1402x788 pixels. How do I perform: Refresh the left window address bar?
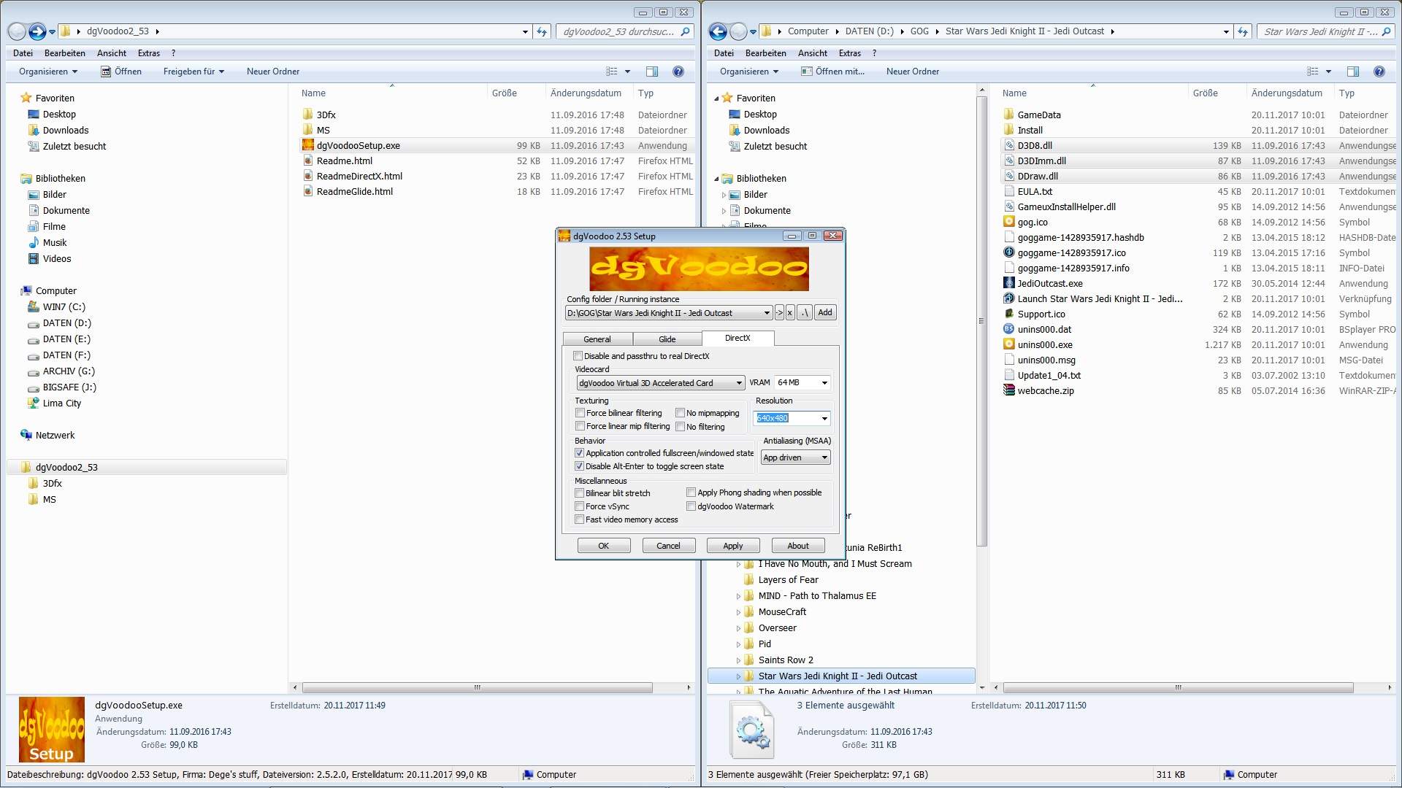coord(542,31)
